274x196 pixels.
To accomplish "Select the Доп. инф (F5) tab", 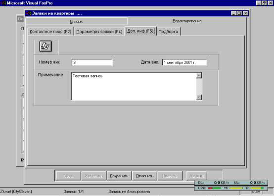I will click(x=140, y=31).
